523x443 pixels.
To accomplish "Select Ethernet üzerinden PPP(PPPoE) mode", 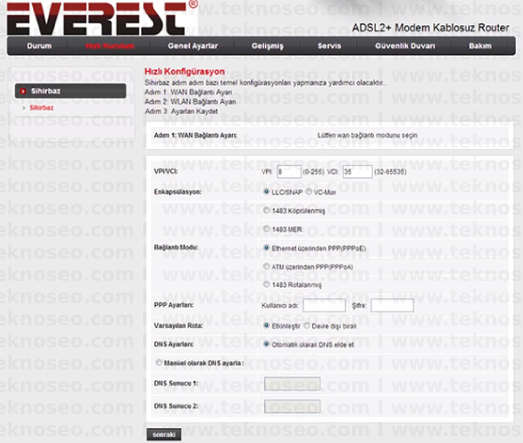I will 266,248.
